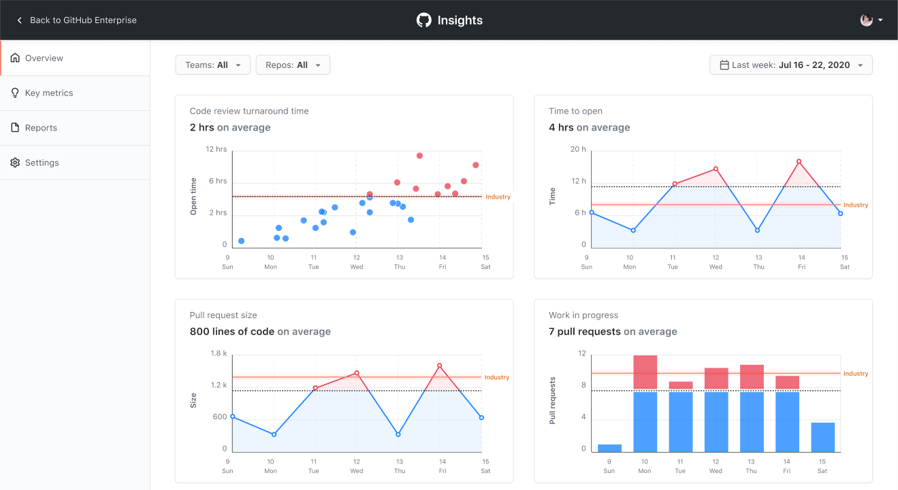898x490 pixels.
Task: Open the Last week date range picker
Action: (x=790, y=65)
